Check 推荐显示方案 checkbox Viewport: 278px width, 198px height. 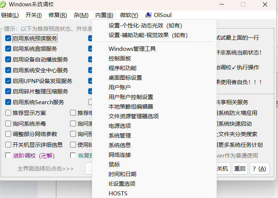[x=8, y=113]
